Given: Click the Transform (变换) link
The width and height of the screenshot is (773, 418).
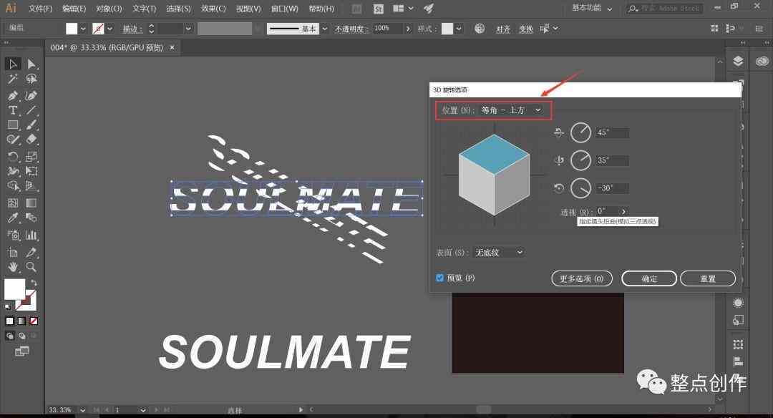Looking at the screenshot, I should click(x=526, y=29).
